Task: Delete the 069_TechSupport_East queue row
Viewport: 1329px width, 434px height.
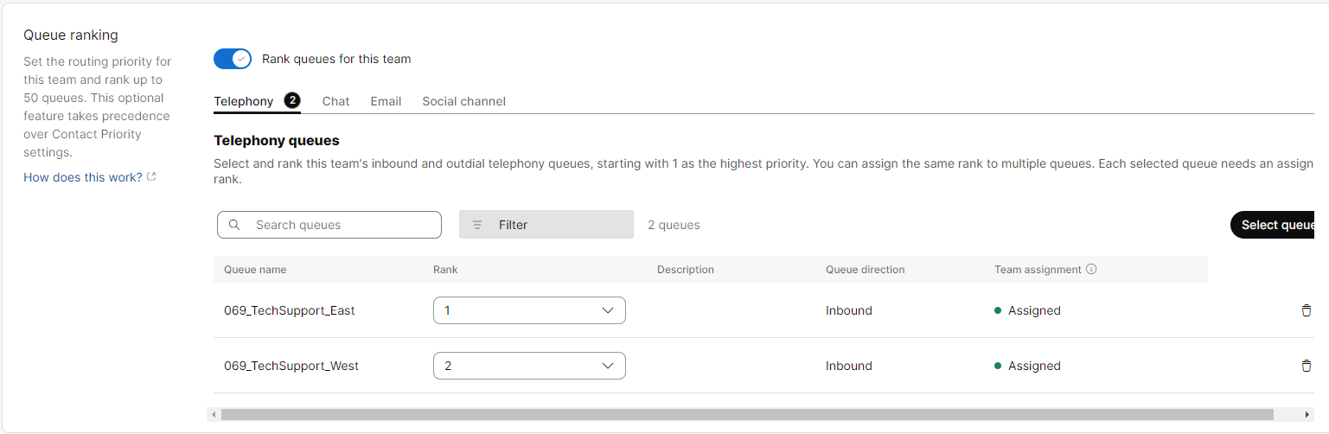Action: pyautogui.click(x=1307, y=310)
